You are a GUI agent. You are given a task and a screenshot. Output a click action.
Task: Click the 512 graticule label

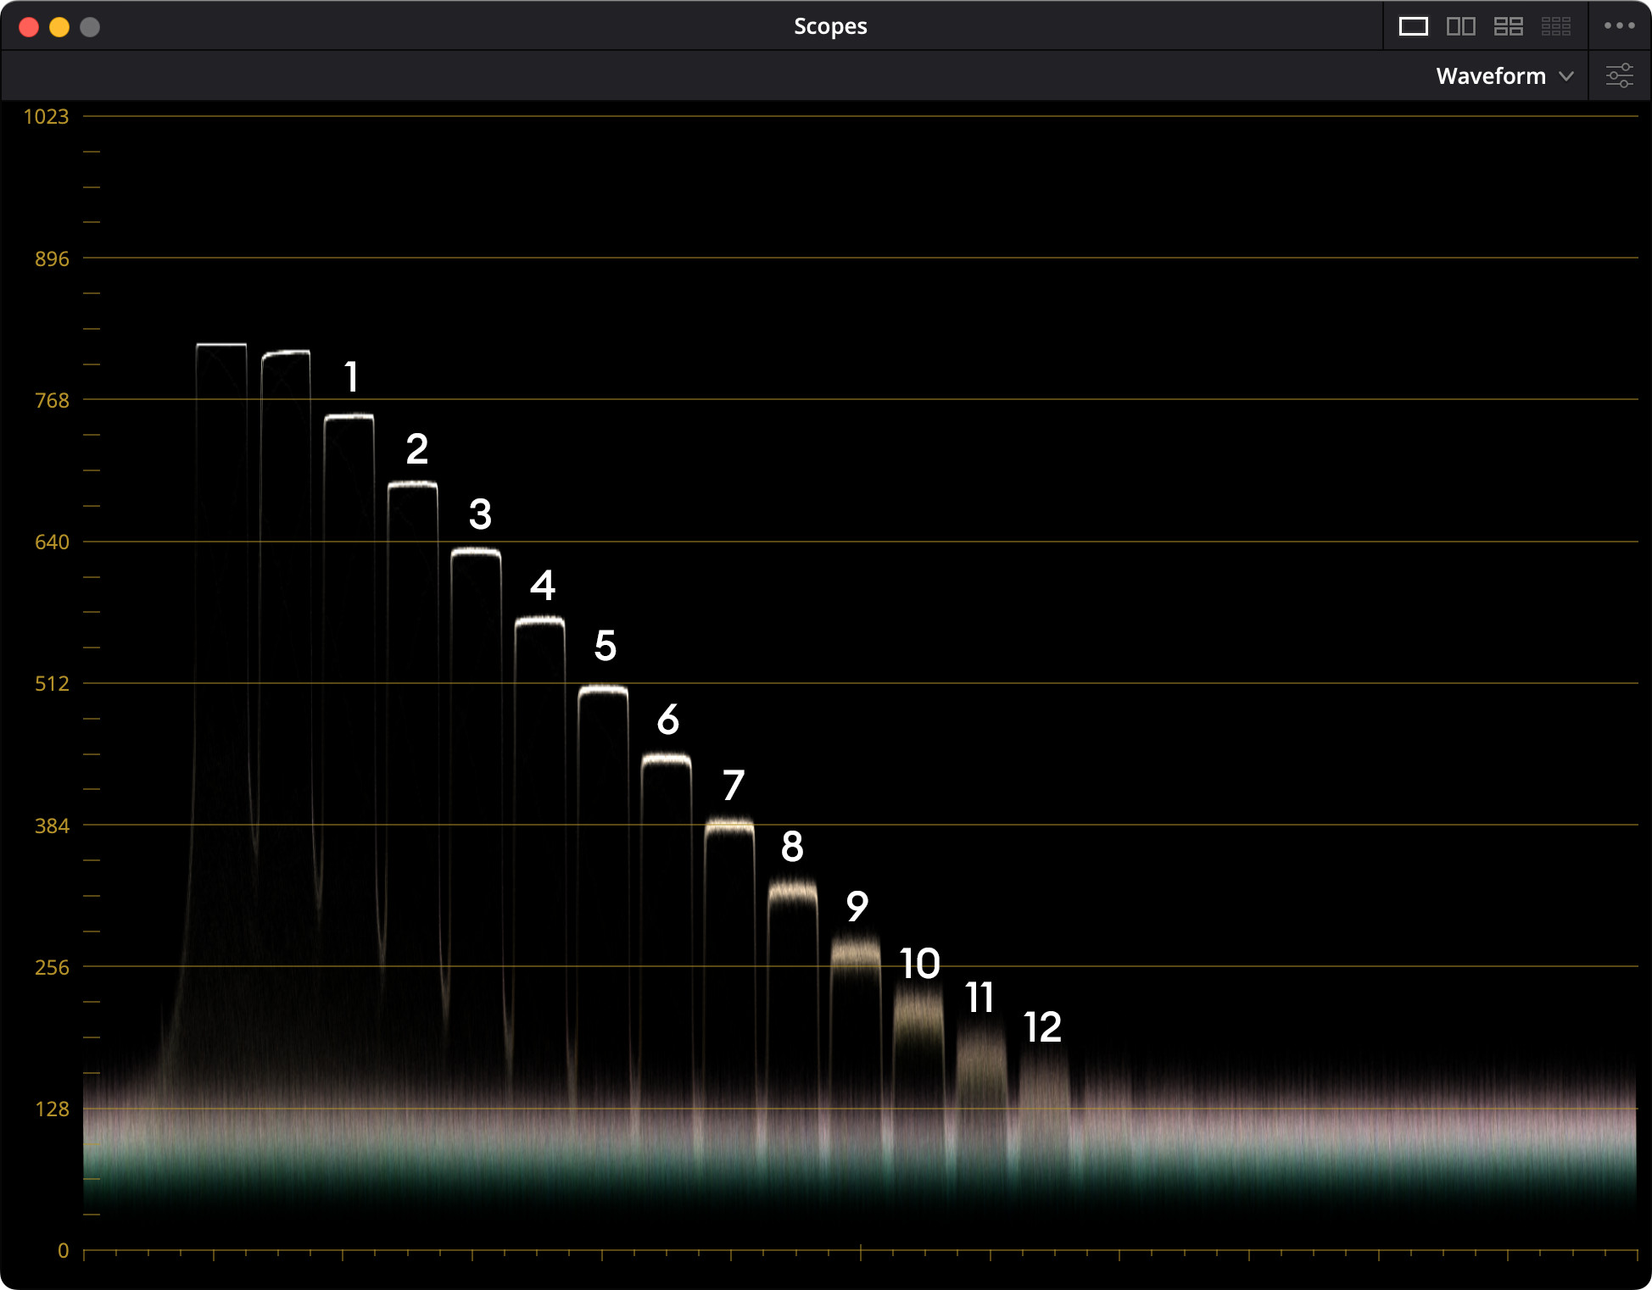[52, 684]
